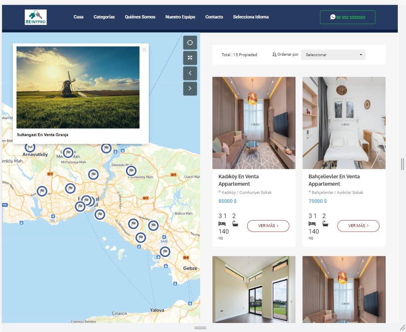Click map marker near Mithatpaşa Mah.
This screenshot has width=406, height=332.
point(68,152)
